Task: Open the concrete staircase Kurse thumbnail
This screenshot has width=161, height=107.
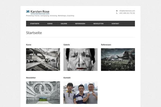Action: pos(43,59)
